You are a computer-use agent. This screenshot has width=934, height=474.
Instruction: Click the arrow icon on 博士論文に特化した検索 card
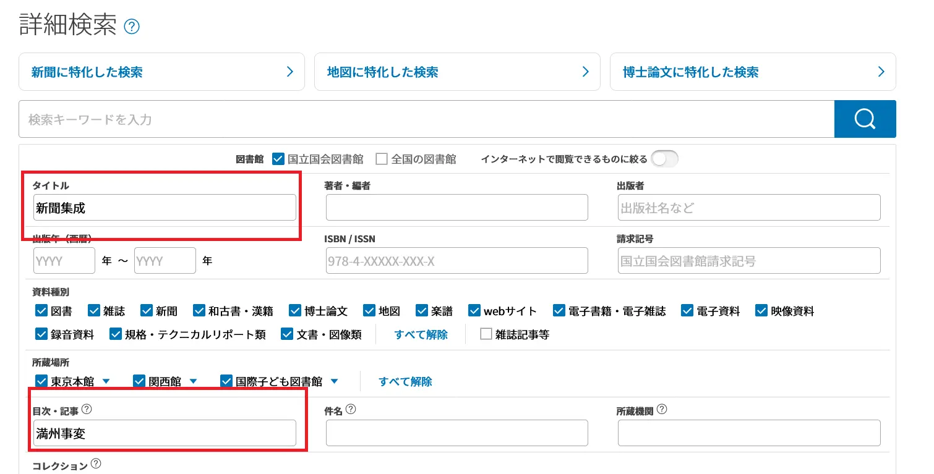881,72
